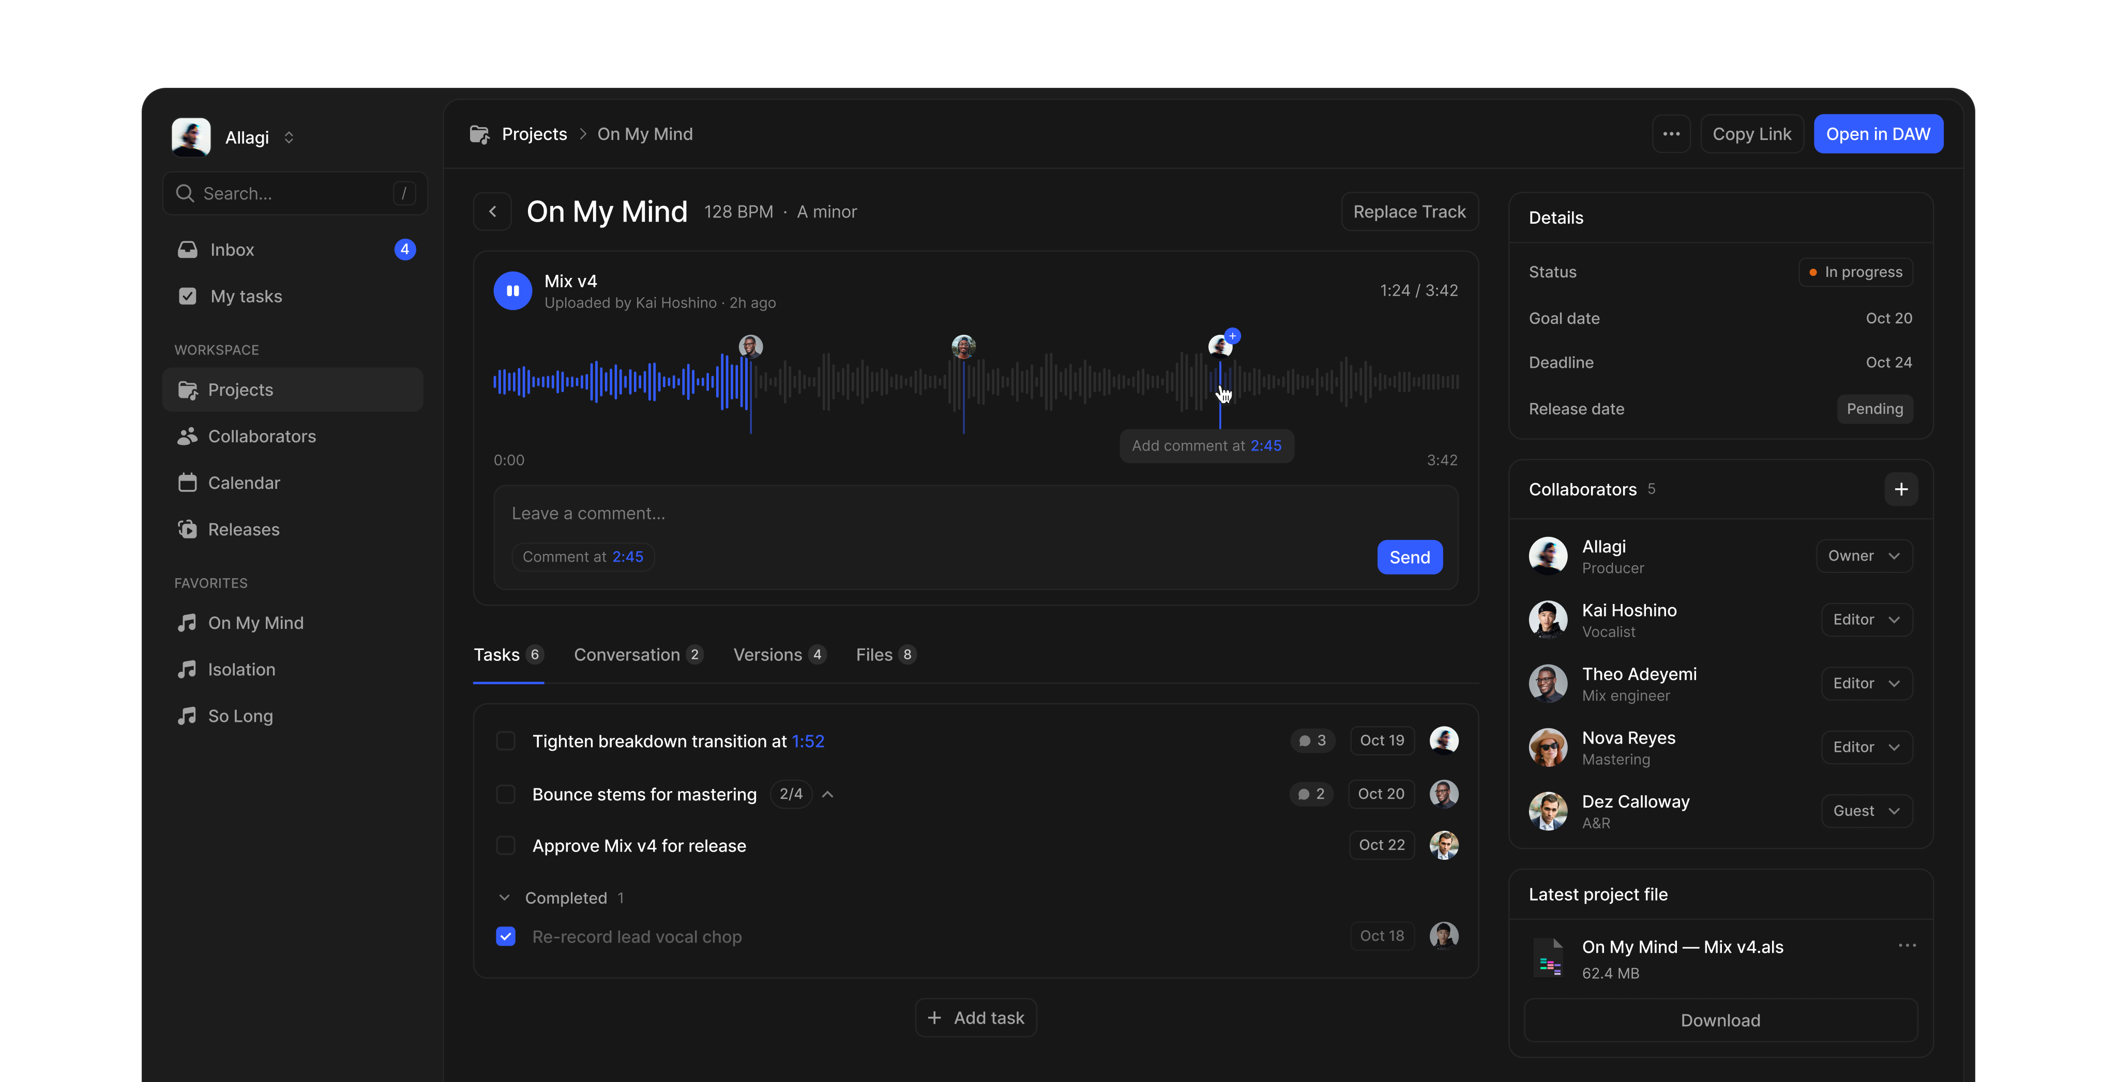Image resolution: width=2118 pixels, height=1082 pixels.
Task: Open the Inbox icon in sidebar
Action: [x=188, y=250]
